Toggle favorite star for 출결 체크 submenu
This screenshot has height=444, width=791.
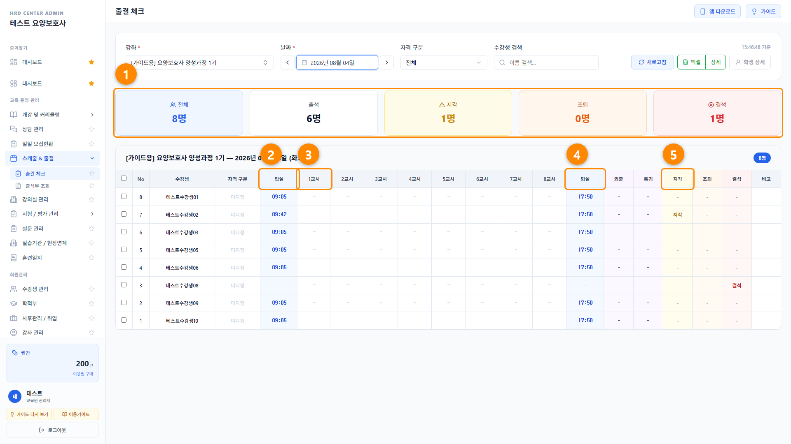pos(91,173)
